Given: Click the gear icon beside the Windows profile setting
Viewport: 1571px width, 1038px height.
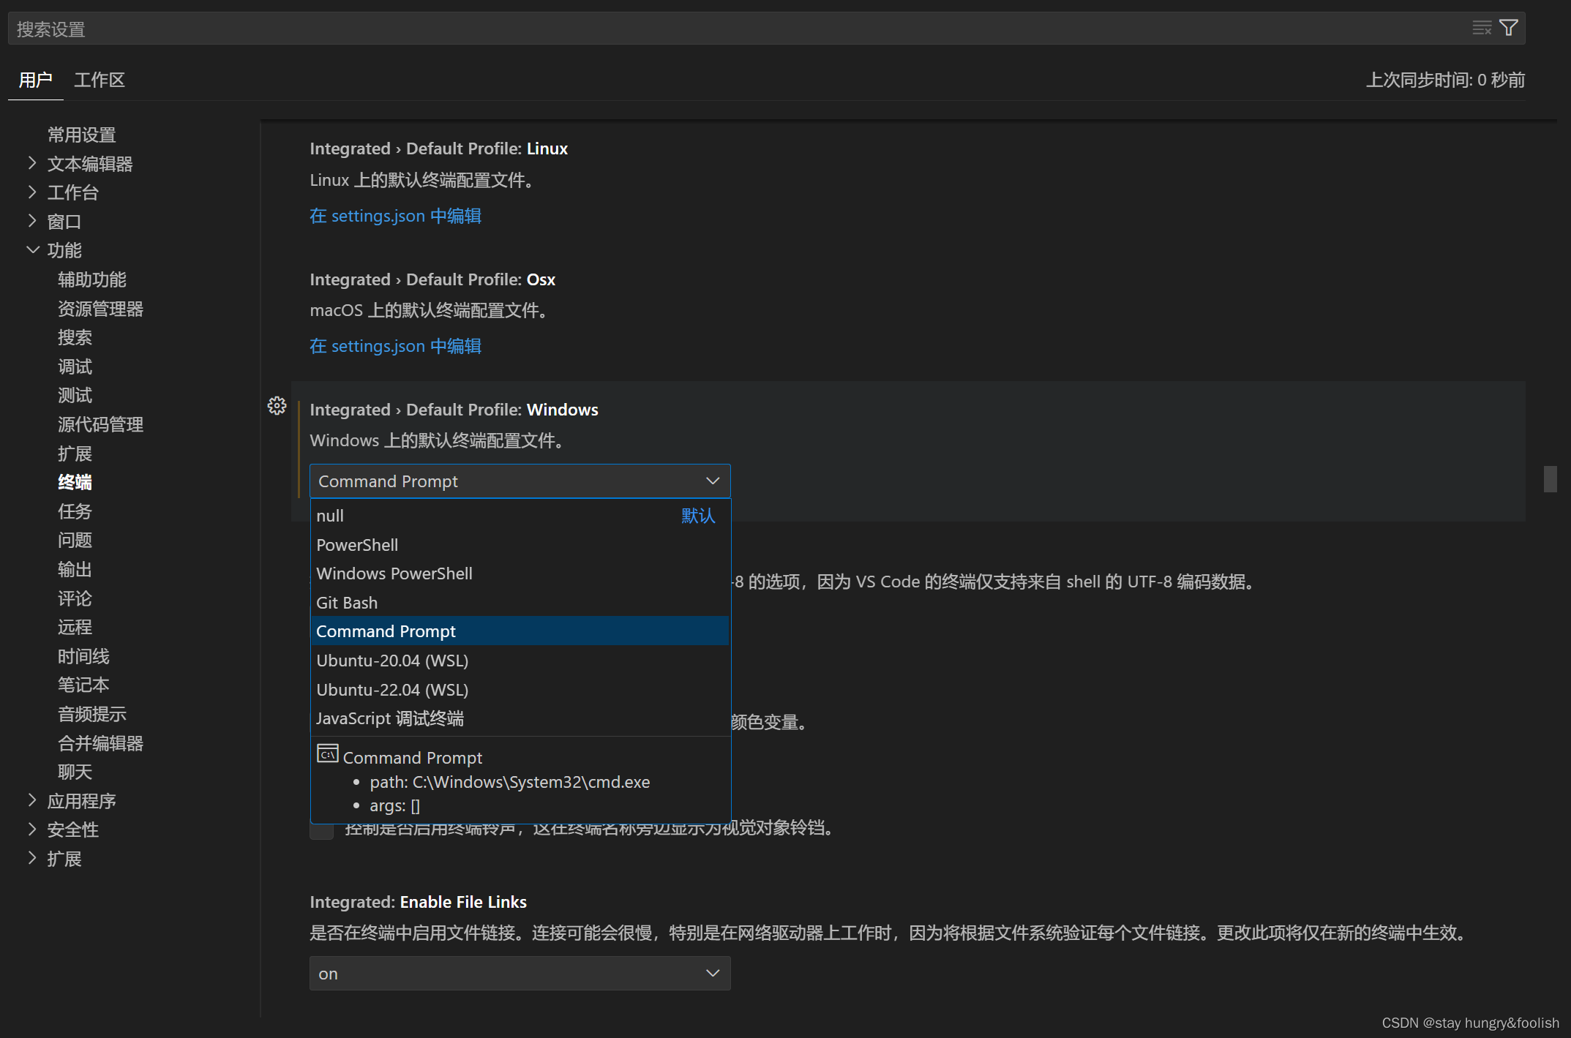Looking at the screenshot, I should 277,405.
